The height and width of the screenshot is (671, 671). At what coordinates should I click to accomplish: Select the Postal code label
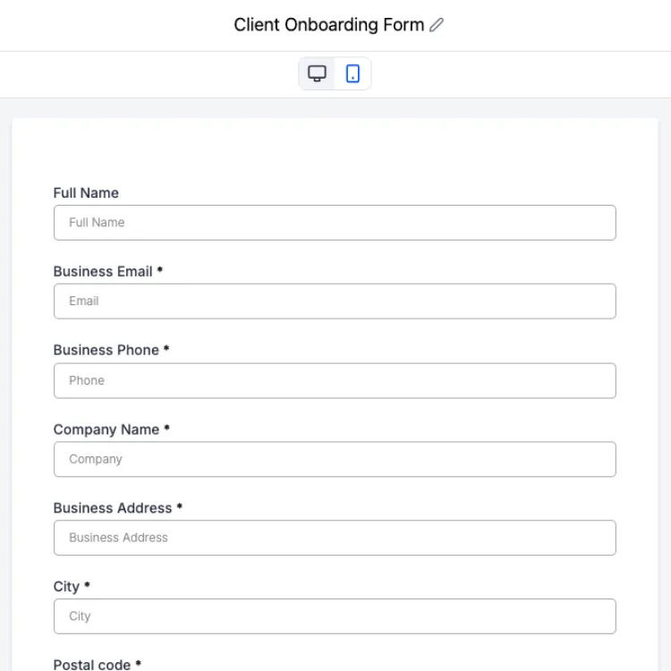[92, 665]
